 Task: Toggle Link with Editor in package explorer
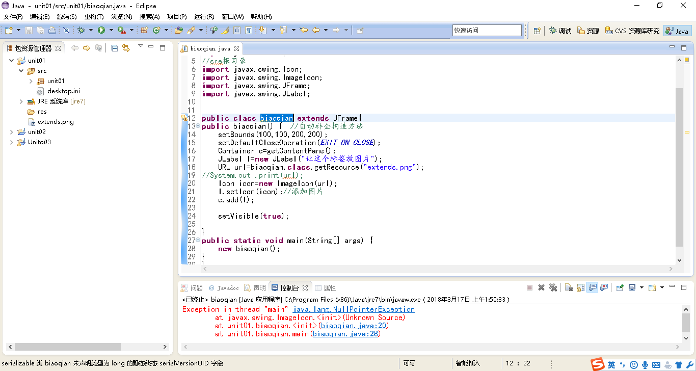126,48
